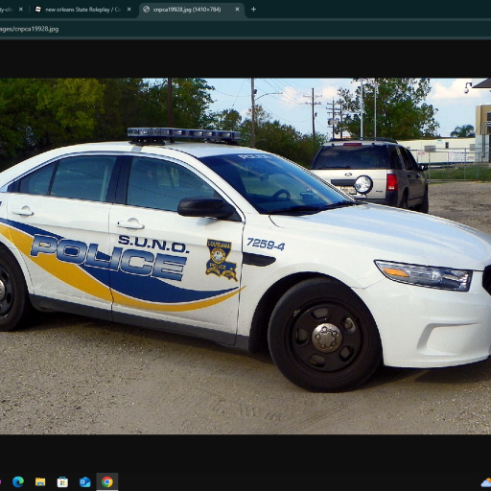Open Microsoft Edge from the taskbar

point(18,481)
